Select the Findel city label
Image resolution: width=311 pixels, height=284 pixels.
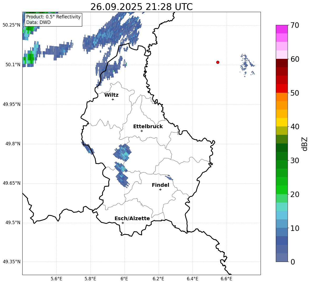coord(160,185)
